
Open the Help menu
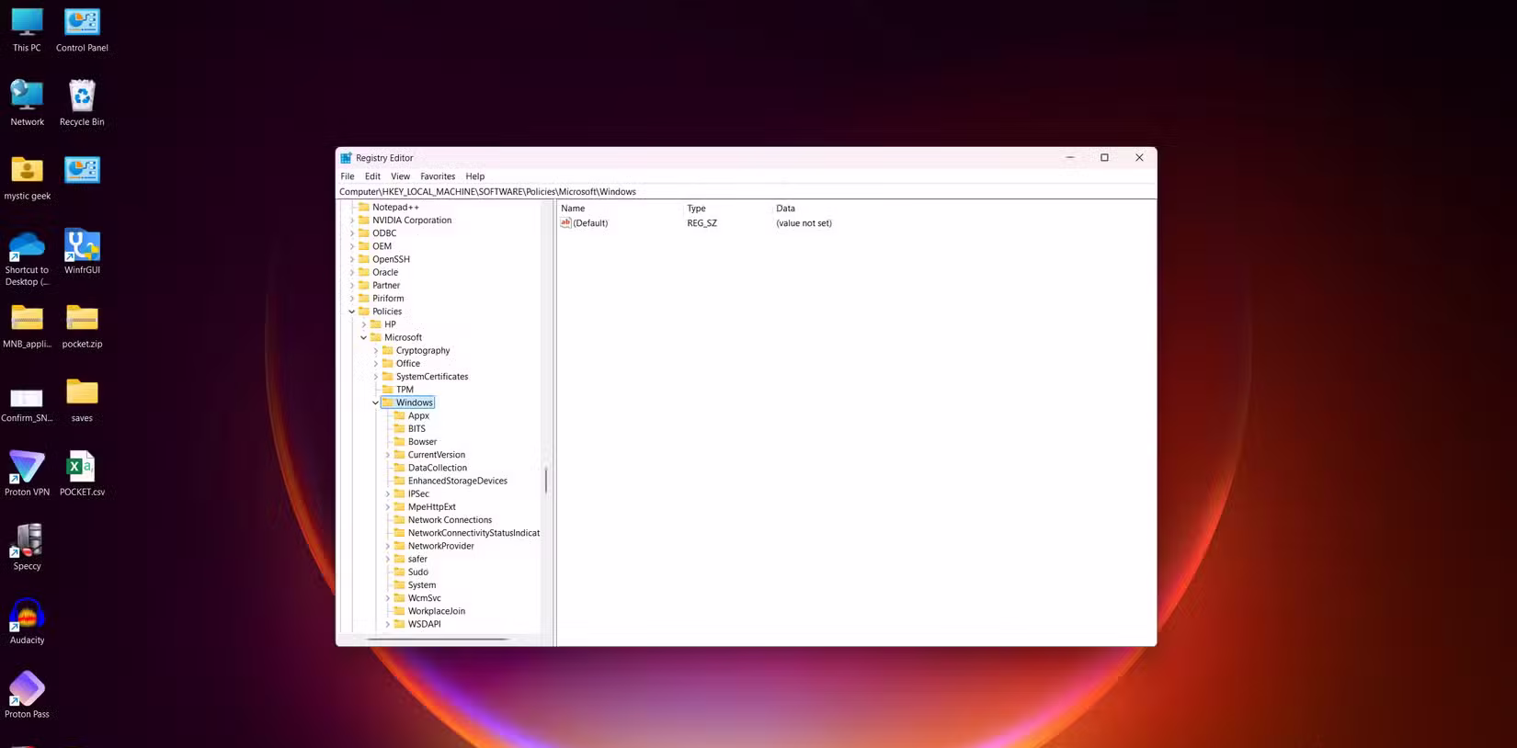(x=474, y=176)
